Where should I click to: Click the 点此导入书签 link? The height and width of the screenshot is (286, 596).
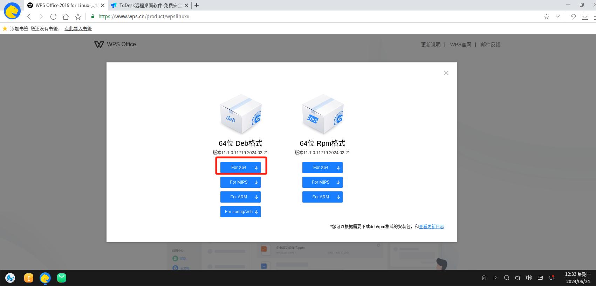78,29
